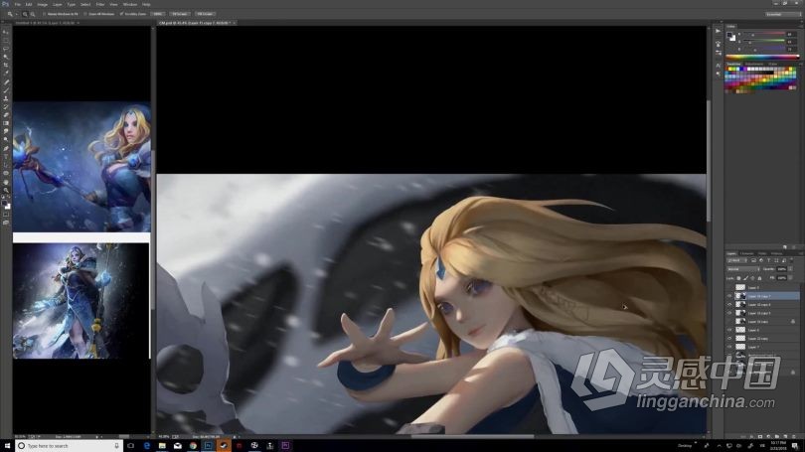Viewport: 805px width, 452px height.
Task: Hide Layer 7 visibility eye
Action: [x=729, y=347]
